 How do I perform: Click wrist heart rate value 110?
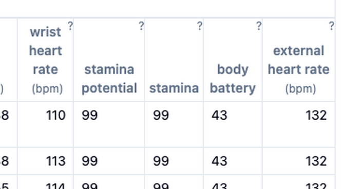pyautogui.click(x=56, y=115)
